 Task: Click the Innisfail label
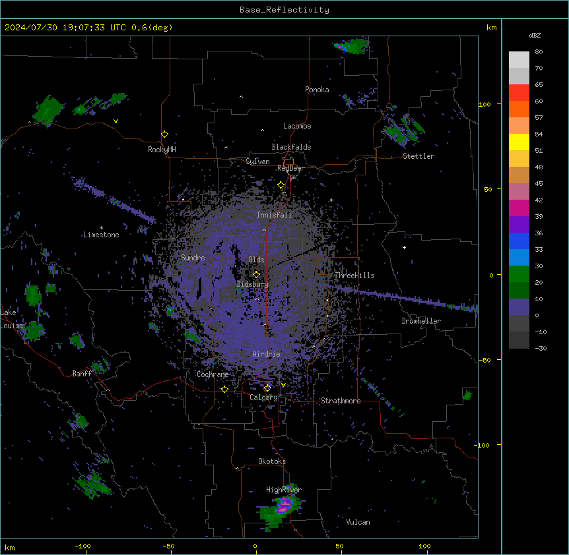click(x=274, y=215)
